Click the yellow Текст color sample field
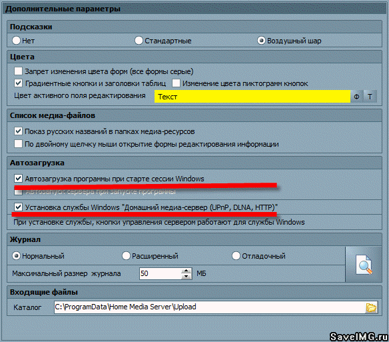The height and width of the screenshot is (342, 389). 252,97
